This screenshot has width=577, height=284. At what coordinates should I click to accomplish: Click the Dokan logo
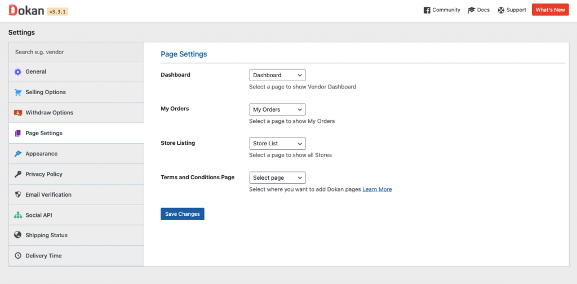pos(26,10)
